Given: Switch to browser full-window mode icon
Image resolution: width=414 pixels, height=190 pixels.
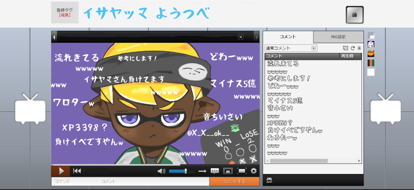Looking at the screenshot, I should point(228,171).
